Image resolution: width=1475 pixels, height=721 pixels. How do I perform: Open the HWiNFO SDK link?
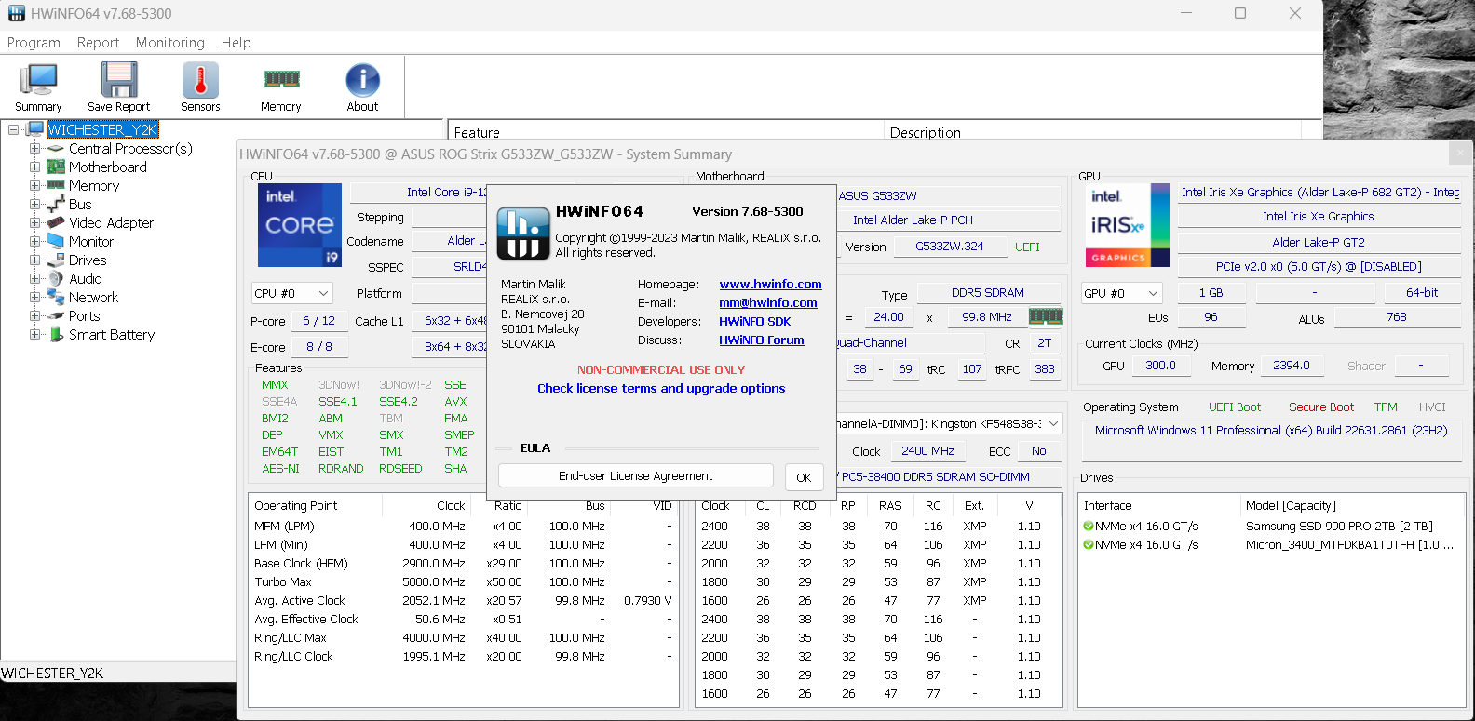point(755,321)
